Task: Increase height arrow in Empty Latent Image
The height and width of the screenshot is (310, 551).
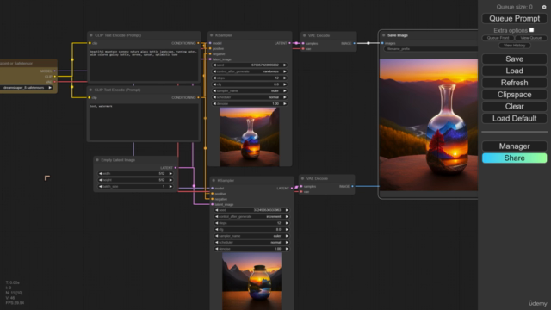Action: point(170,180)
